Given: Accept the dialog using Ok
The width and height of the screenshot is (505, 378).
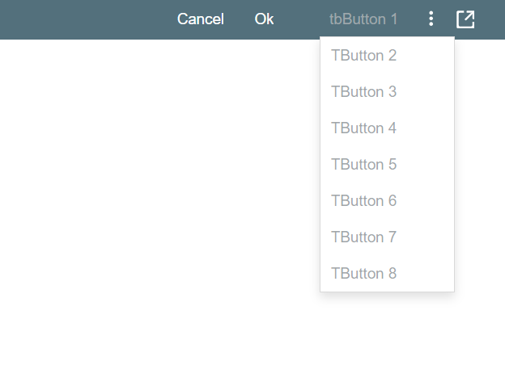Looking at the screenshot, I should tap(264, 19).
